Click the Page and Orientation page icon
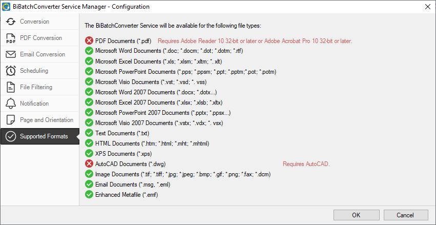Image resolution: width=436 pixels, height=225 pixels. point(11,120)
